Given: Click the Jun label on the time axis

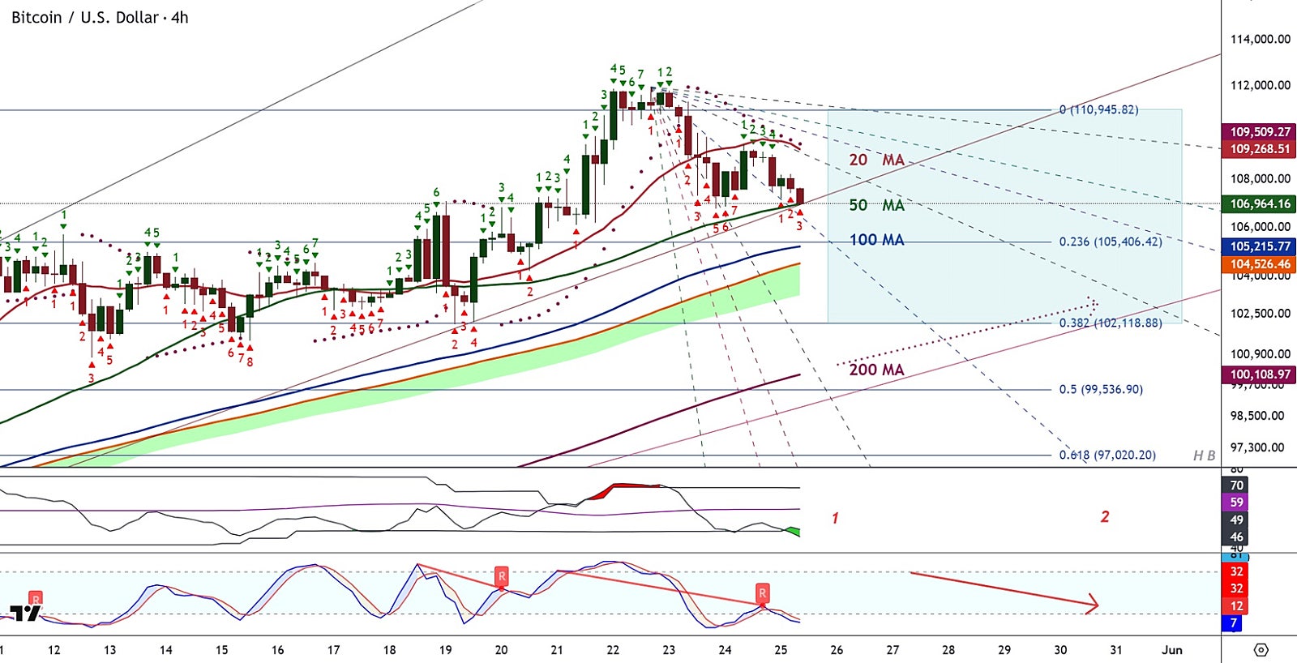Looking at the screenshot, I should coord(1172,650).
